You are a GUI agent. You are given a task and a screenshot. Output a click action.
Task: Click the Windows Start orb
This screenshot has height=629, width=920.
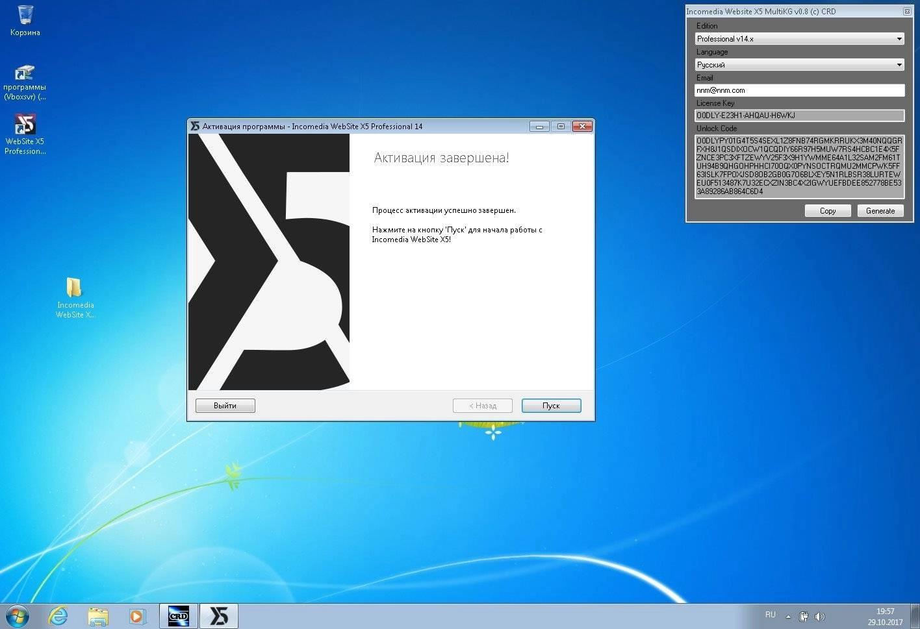[17, 616]
